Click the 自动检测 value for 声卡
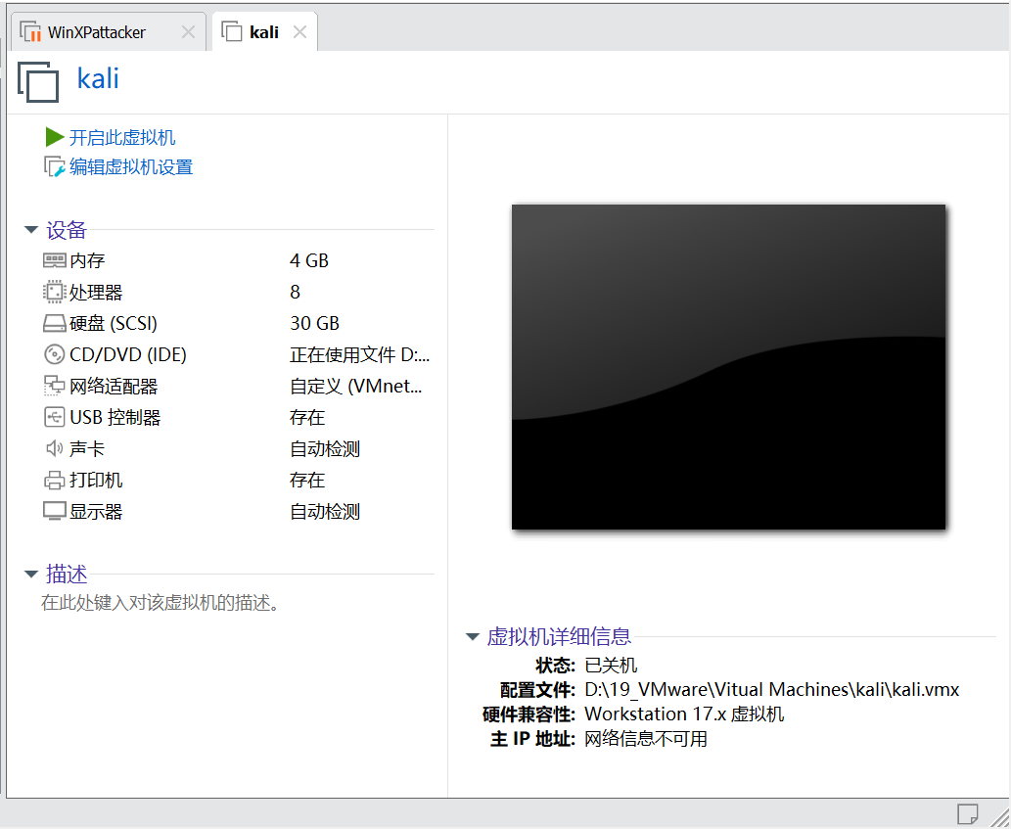1011x829 pixels. 325,448
